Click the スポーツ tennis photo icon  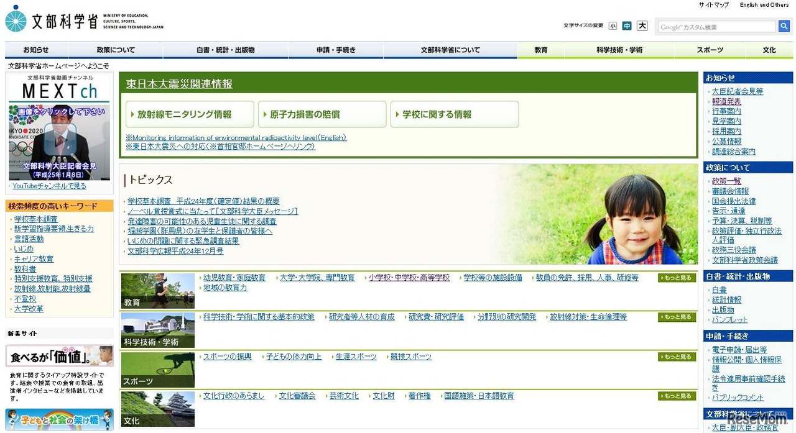coord(157,368)
